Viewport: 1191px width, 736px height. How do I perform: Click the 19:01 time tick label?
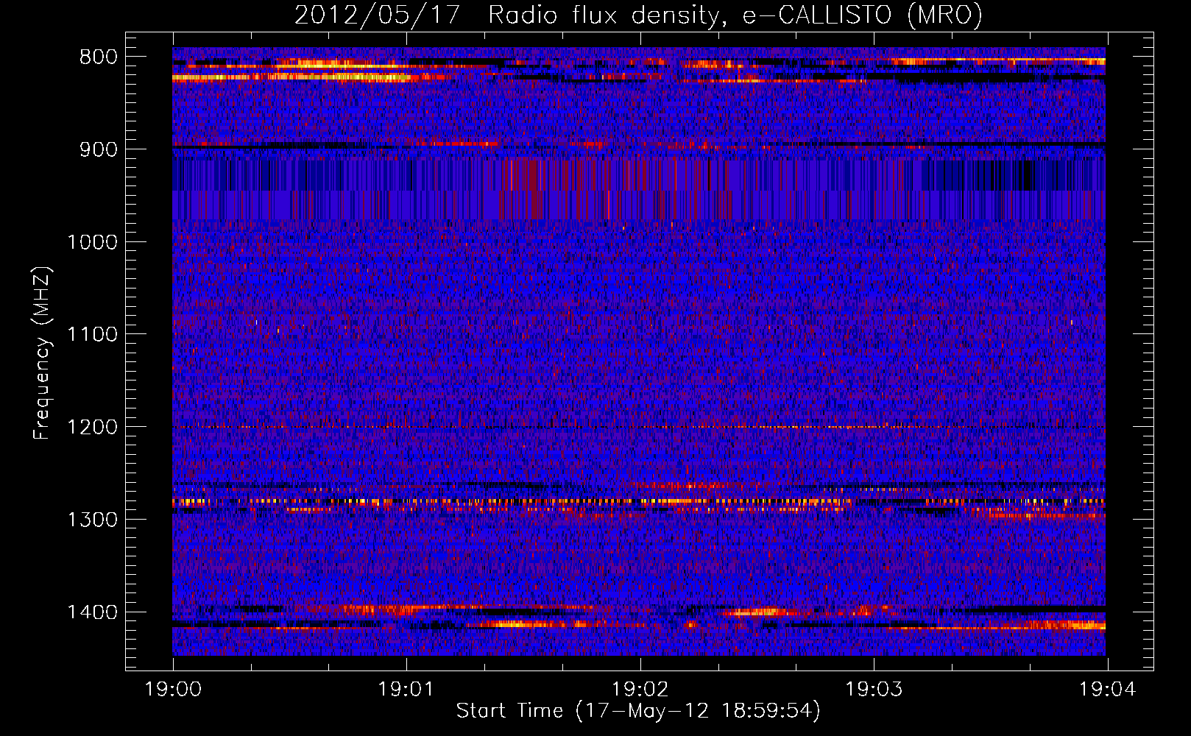pyautogui.click(x=406, y=690)
